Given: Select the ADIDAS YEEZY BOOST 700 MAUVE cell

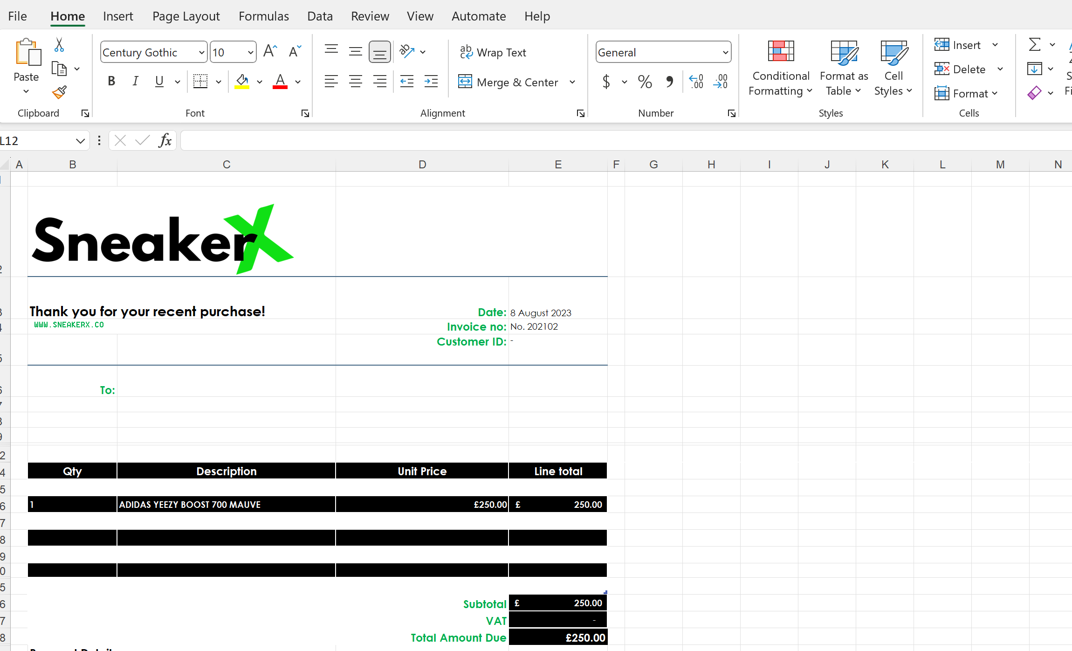Looking at the screenshot, I should coord(226,504).
